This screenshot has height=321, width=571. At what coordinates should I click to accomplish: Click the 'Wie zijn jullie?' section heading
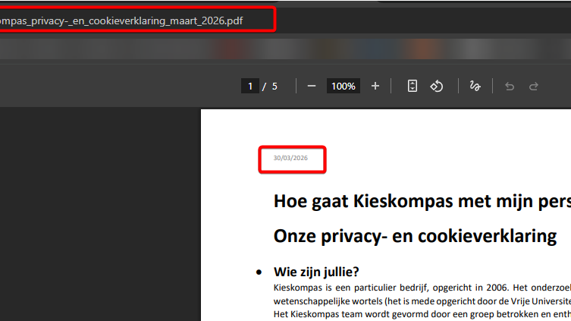click(x=316, y=272)
